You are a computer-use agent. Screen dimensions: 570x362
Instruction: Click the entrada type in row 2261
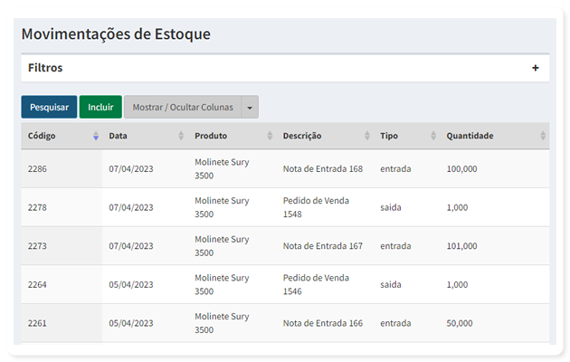point(395,323)
